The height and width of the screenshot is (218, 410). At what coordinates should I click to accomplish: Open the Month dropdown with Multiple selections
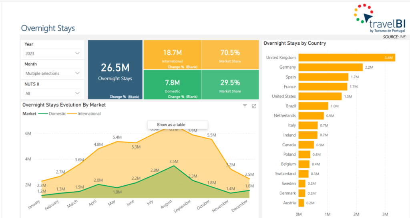coord(52,73)
